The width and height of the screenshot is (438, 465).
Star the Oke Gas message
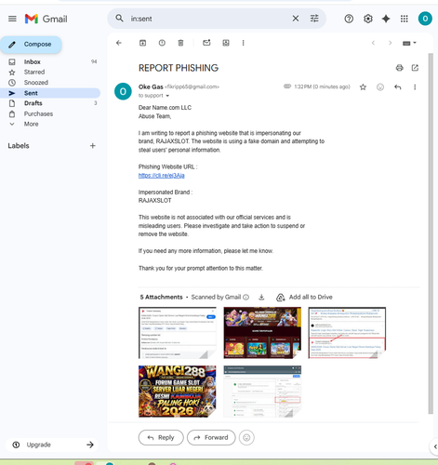tap(363, 87)
